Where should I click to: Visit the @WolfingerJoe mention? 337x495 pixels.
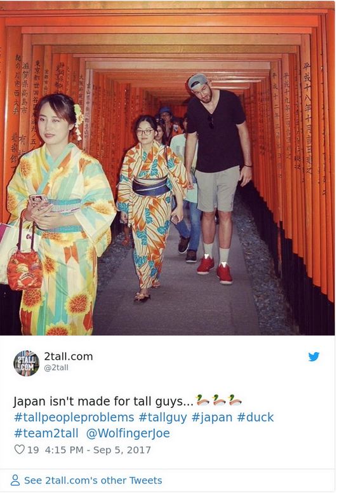tap(128, 433)
